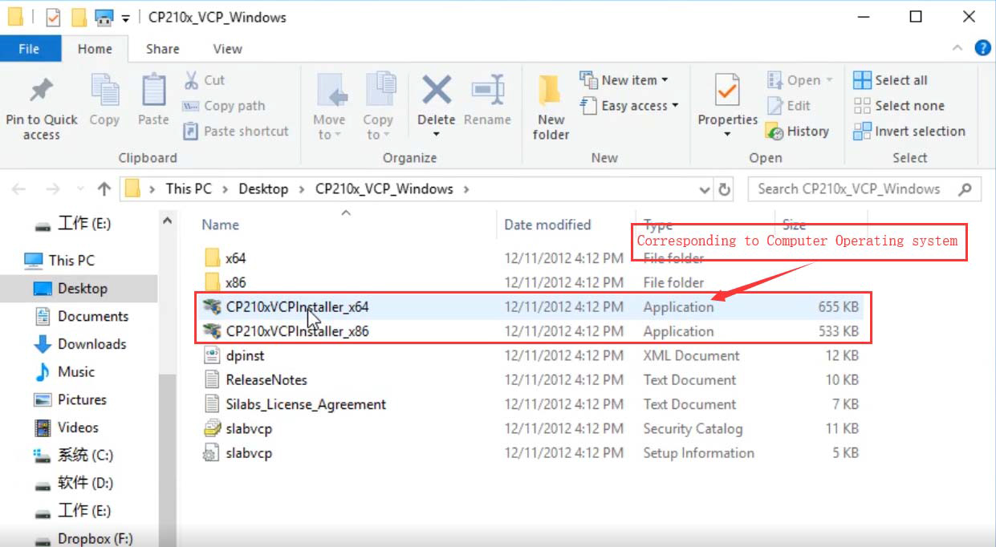Click navigation pane scrollbar up arrow
This screenshot has height=547, width=996.
pos(167,221)
